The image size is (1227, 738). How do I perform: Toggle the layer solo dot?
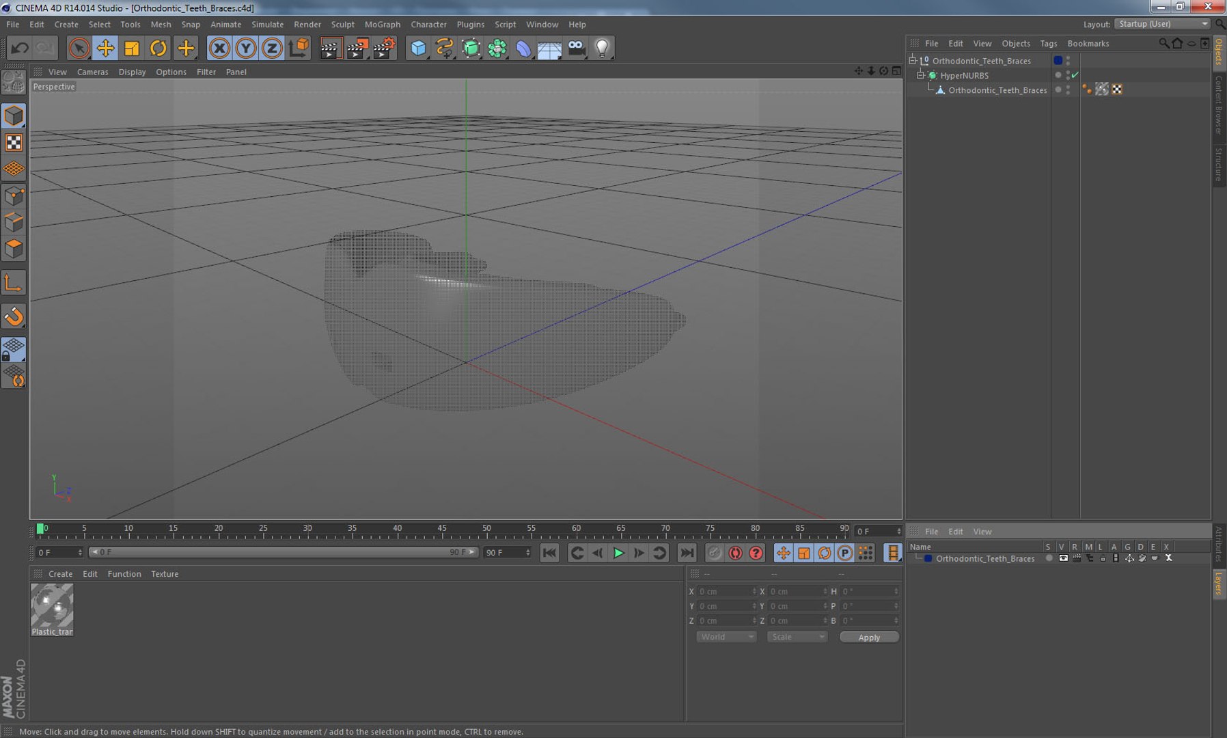coord(1049,558)
